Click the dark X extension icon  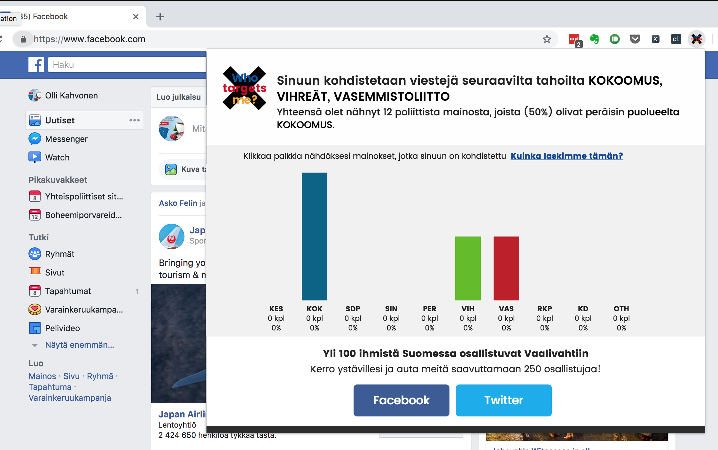point(655,39)
